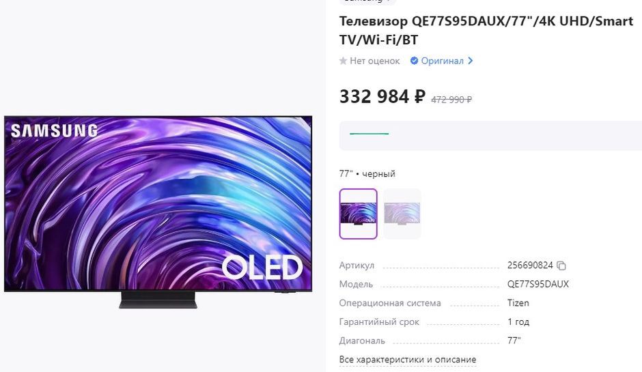Click the Диагональ specification label

point(362,341)
